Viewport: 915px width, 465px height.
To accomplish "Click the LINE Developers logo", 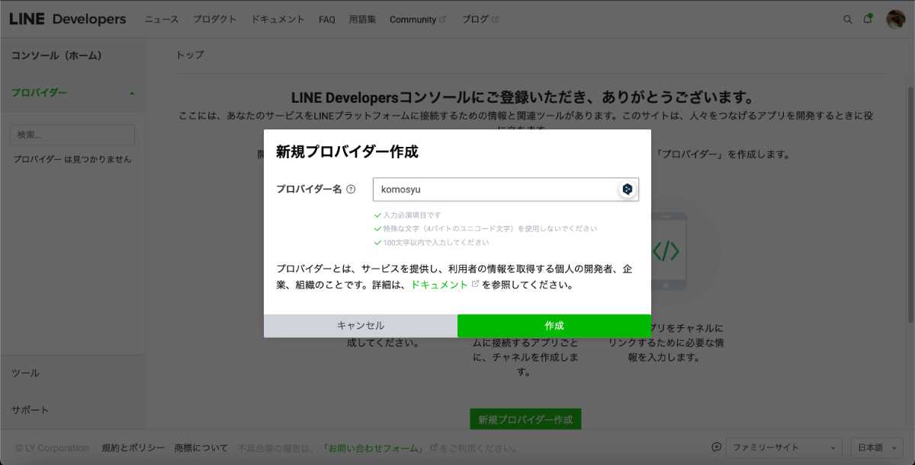I will pyautogui.click(x=68, y=19).
